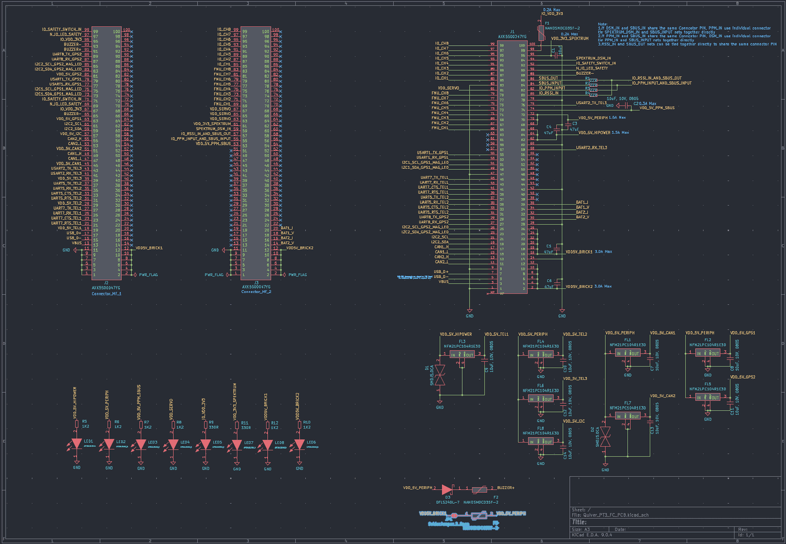Screen dimensions: 786x544
Task: Click the 'Sheet: /' field
Action: (582, 510)
